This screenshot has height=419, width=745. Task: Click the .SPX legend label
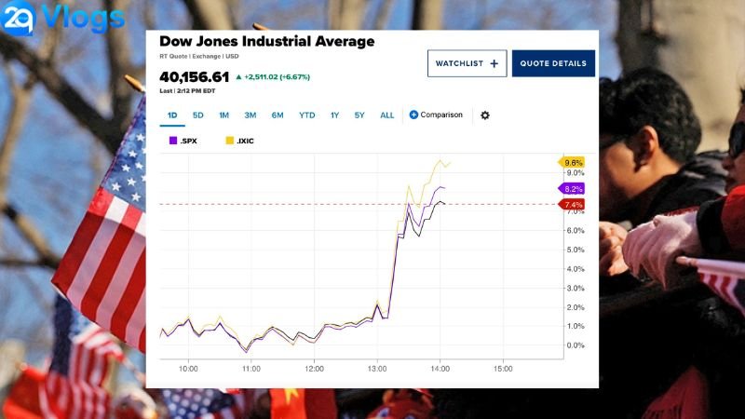click(x=189, y=141)
